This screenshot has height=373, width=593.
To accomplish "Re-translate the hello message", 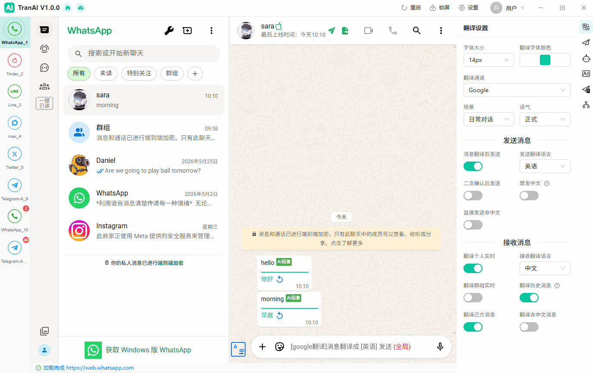I will [x=280, y=279].
